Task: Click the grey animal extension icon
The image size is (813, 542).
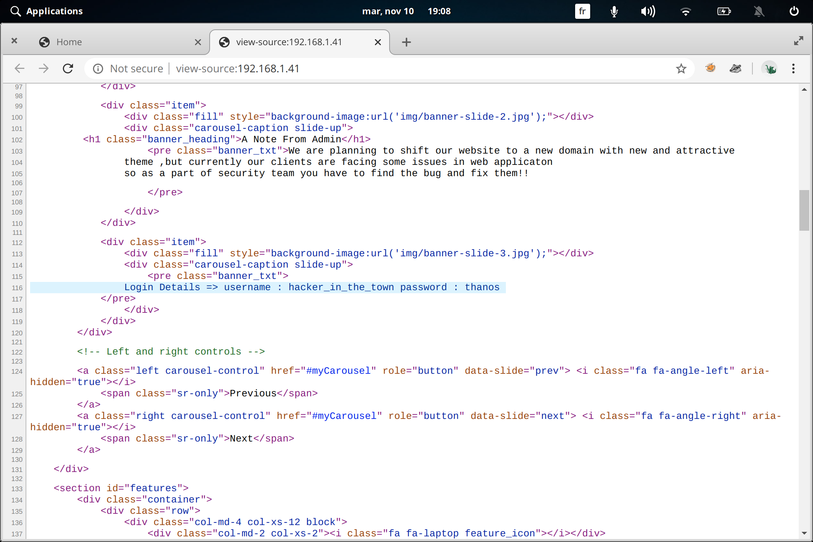Action: (735, 69)
